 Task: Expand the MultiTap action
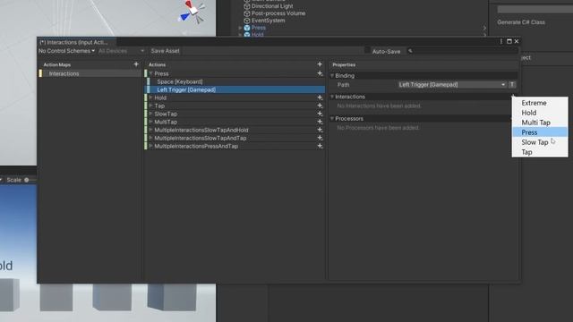tap(150, 122)
